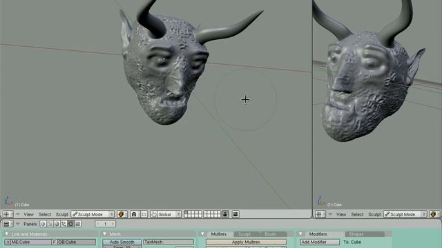Click the current frame number field showing 1
The width and height of the screenshot is (442, 248).
tap(106, 224)
